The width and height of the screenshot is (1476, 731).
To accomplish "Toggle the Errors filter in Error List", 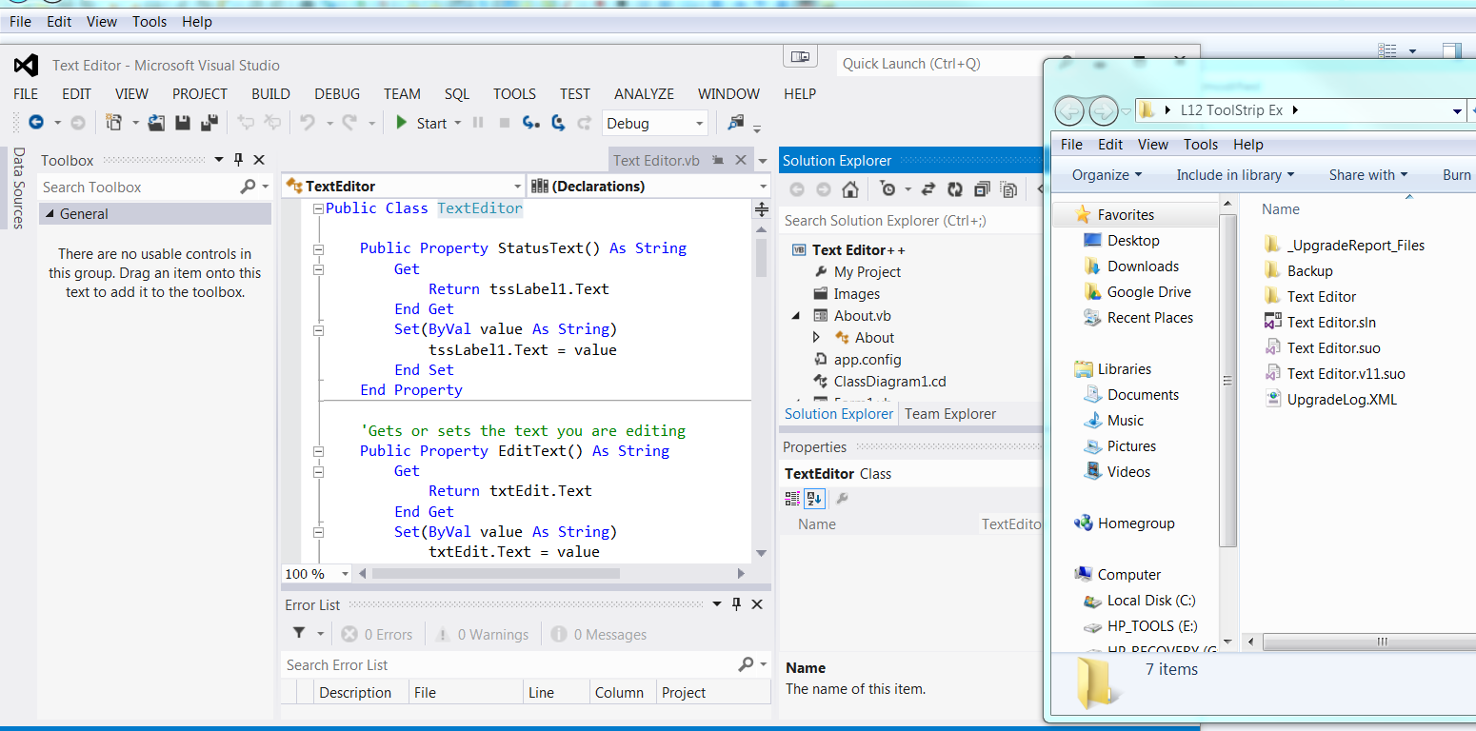I will [378, 635].
